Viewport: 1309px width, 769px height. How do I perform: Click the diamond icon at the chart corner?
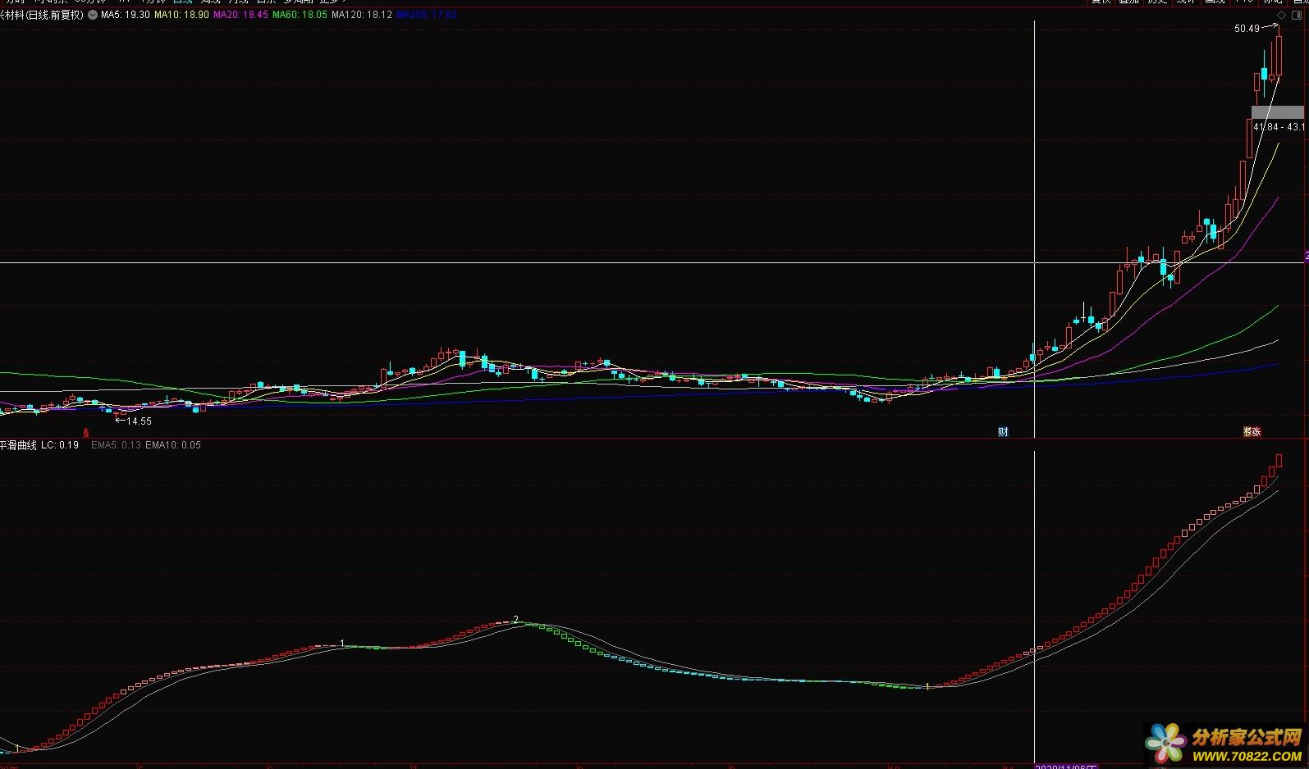pos(1282,16)
